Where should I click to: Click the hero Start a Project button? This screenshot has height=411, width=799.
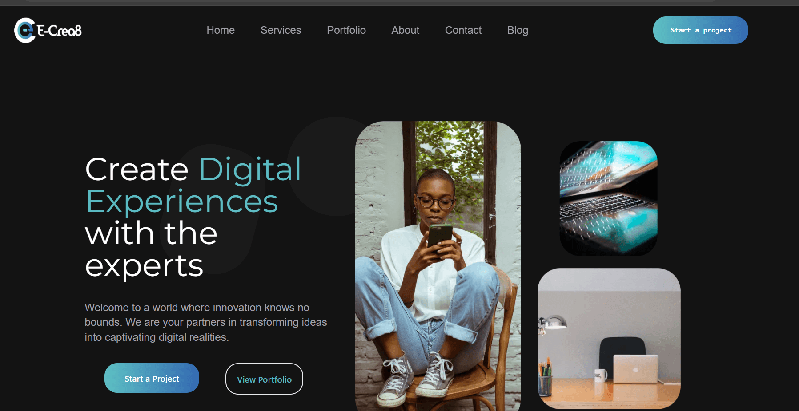pos(152,378)
